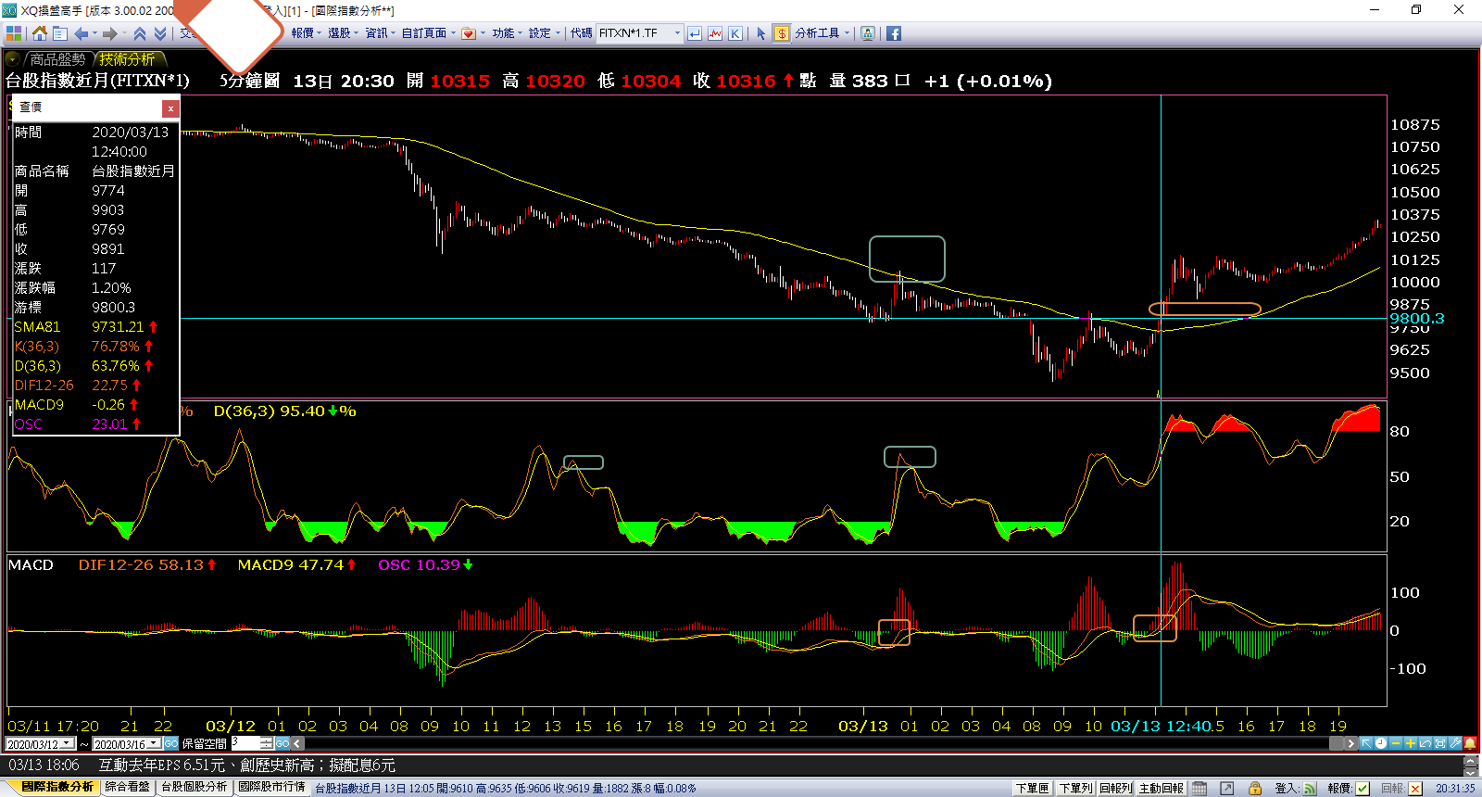Click the 主動回報 button

[x=1161, y=788]
